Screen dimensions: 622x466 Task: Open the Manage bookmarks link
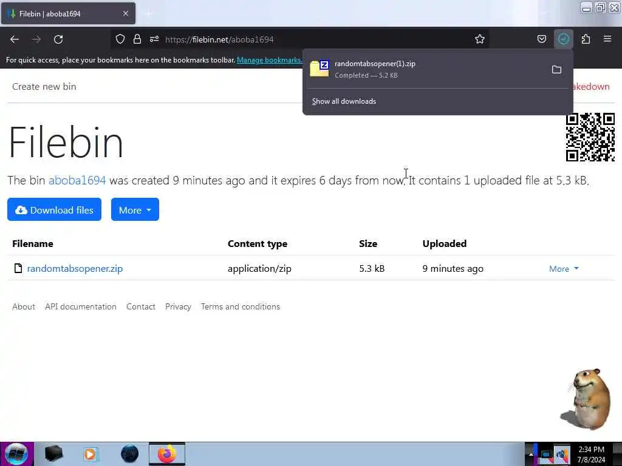pyautogui.click(x=269, y=60)
